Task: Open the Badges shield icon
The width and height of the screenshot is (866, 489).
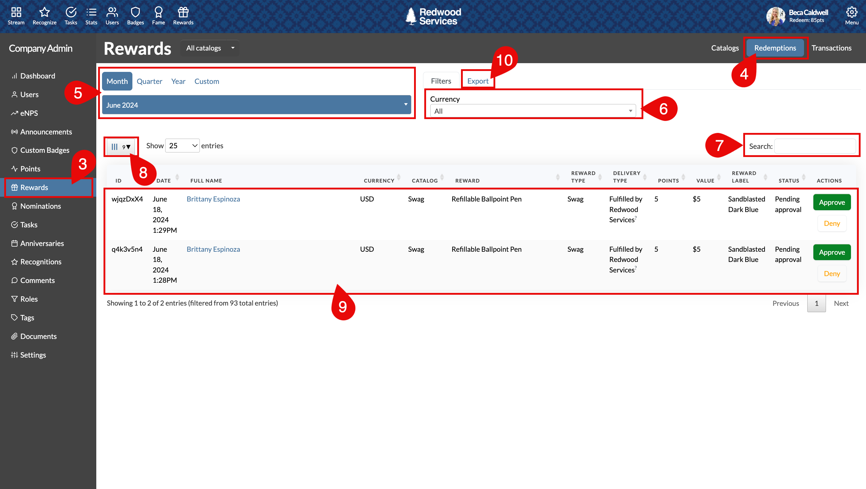Action: [135, 16]
